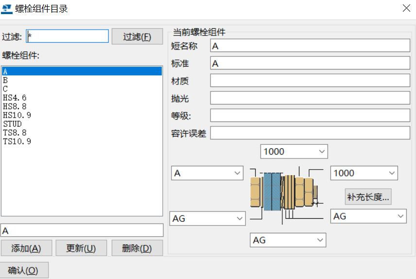Screen dimensions: 416x279
Task: Choose HS4.6 from the bolt assembly list
Action: click(x=15, y=98)
